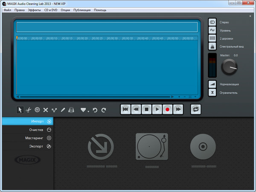
Task: Rewind playback with the double-left button
Action: click(x=136, y=109)
